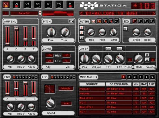Click the LFO waveform display

(50, 89)
